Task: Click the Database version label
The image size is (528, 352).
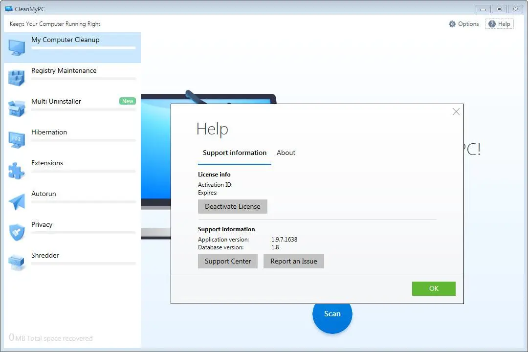Action: [x=221, y=247]
